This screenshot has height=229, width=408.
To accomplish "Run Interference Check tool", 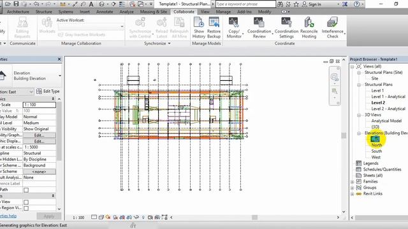I will click(x=333, y=27).
